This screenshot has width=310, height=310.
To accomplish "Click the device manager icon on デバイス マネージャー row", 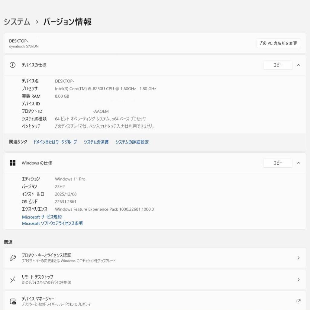I will (13, 301).
